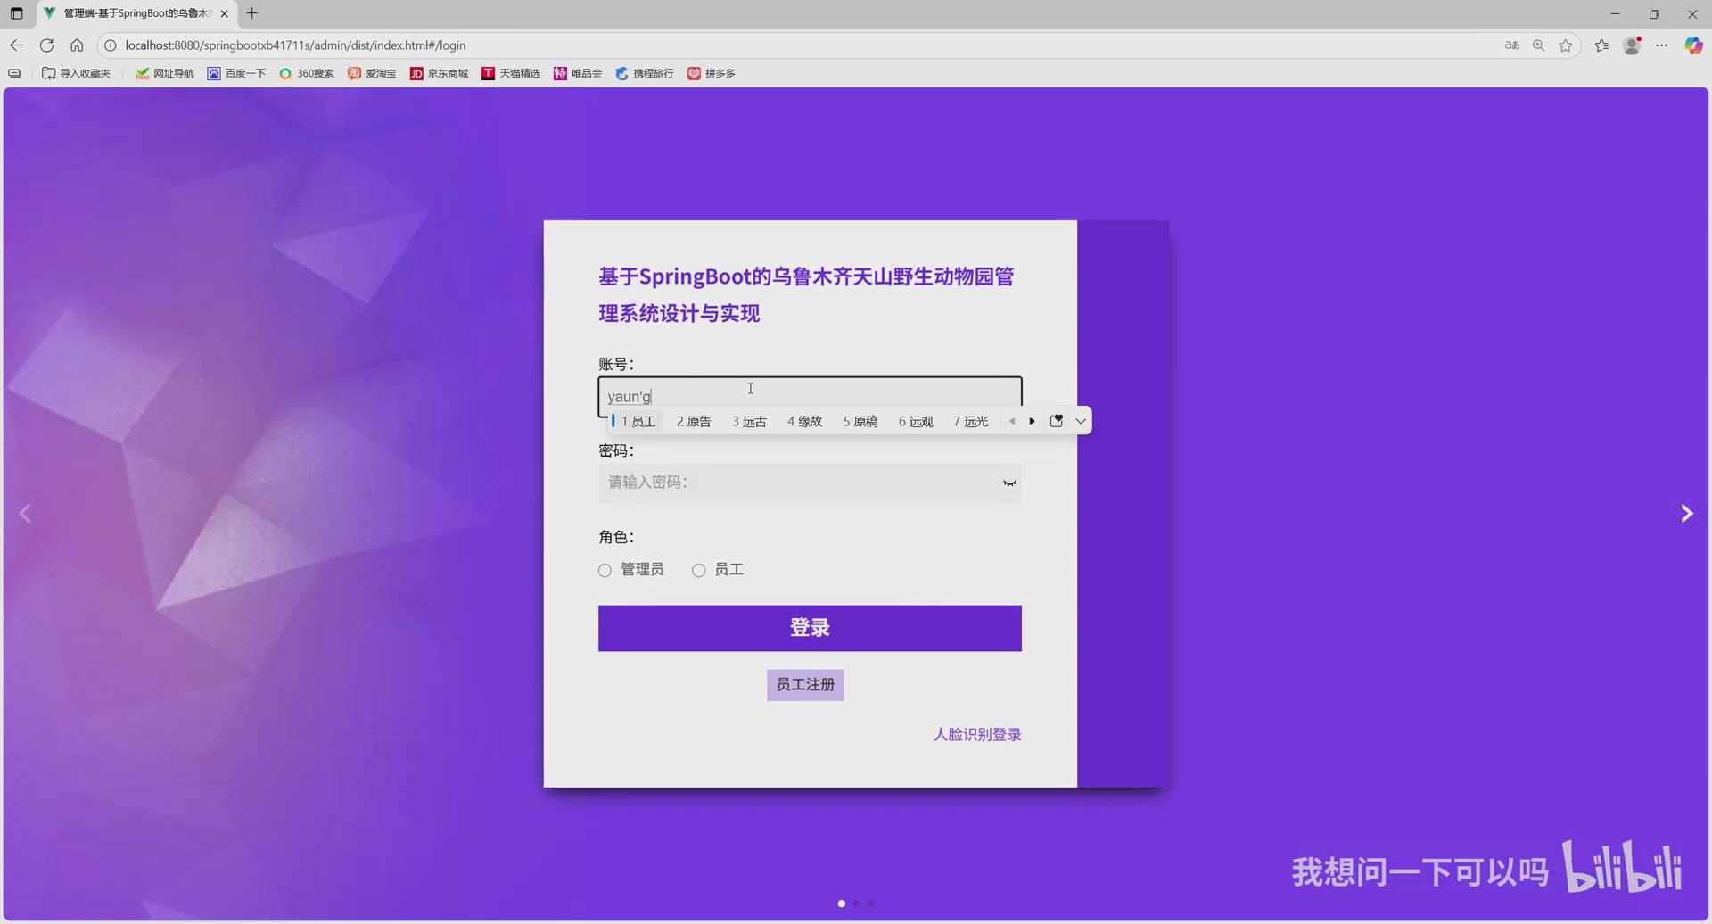Viewport: 1712px width, 924px height.
Task: Click the Copilot icon in the browser toolbar
Action: coord(1693,45)
